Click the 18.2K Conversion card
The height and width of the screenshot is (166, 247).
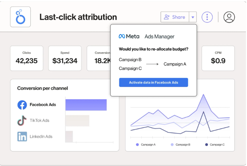tap(99, 58)
